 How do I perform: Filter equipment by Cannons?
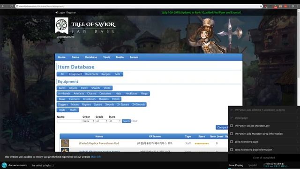tap(74, 99)
